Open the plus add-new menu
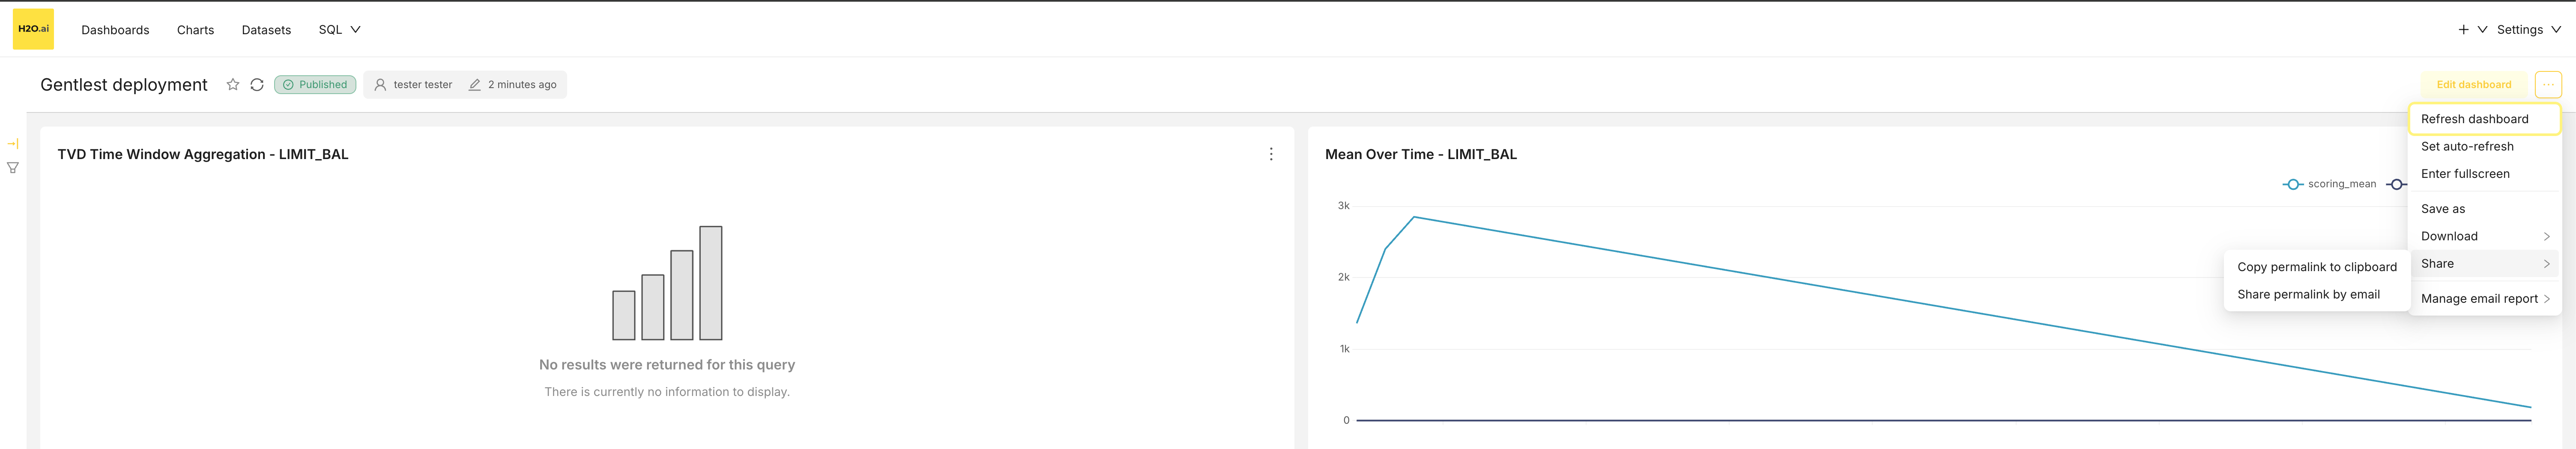Image resolution: width=2576 pixels, height=449 pixels. (2472, 30)
